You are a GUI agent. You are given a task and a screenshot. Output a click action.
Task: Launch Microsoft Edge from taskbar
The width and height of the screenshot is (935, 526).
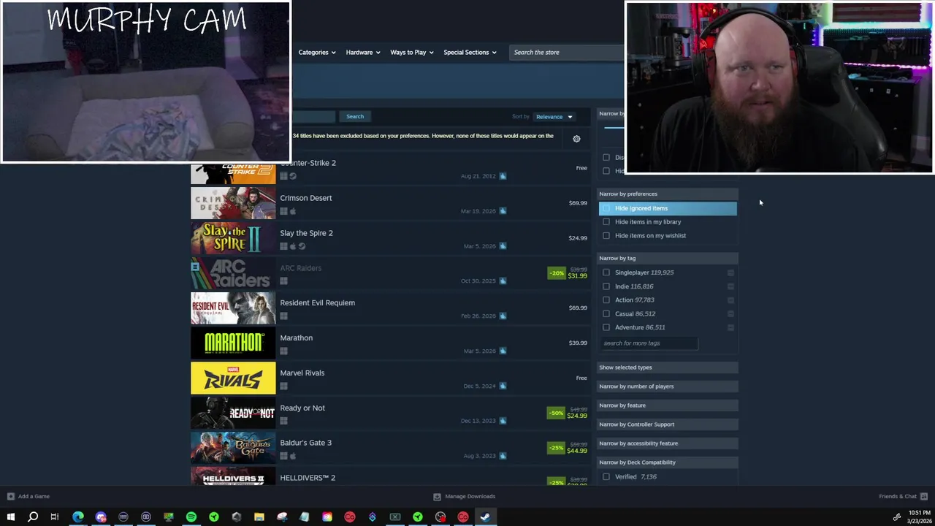[78, 517]
